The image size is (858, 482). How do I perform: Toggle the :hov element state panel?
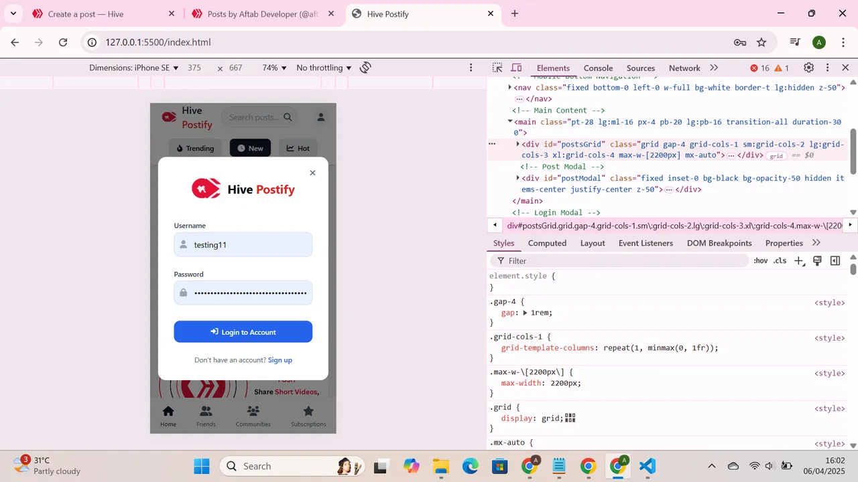point(760,260)
